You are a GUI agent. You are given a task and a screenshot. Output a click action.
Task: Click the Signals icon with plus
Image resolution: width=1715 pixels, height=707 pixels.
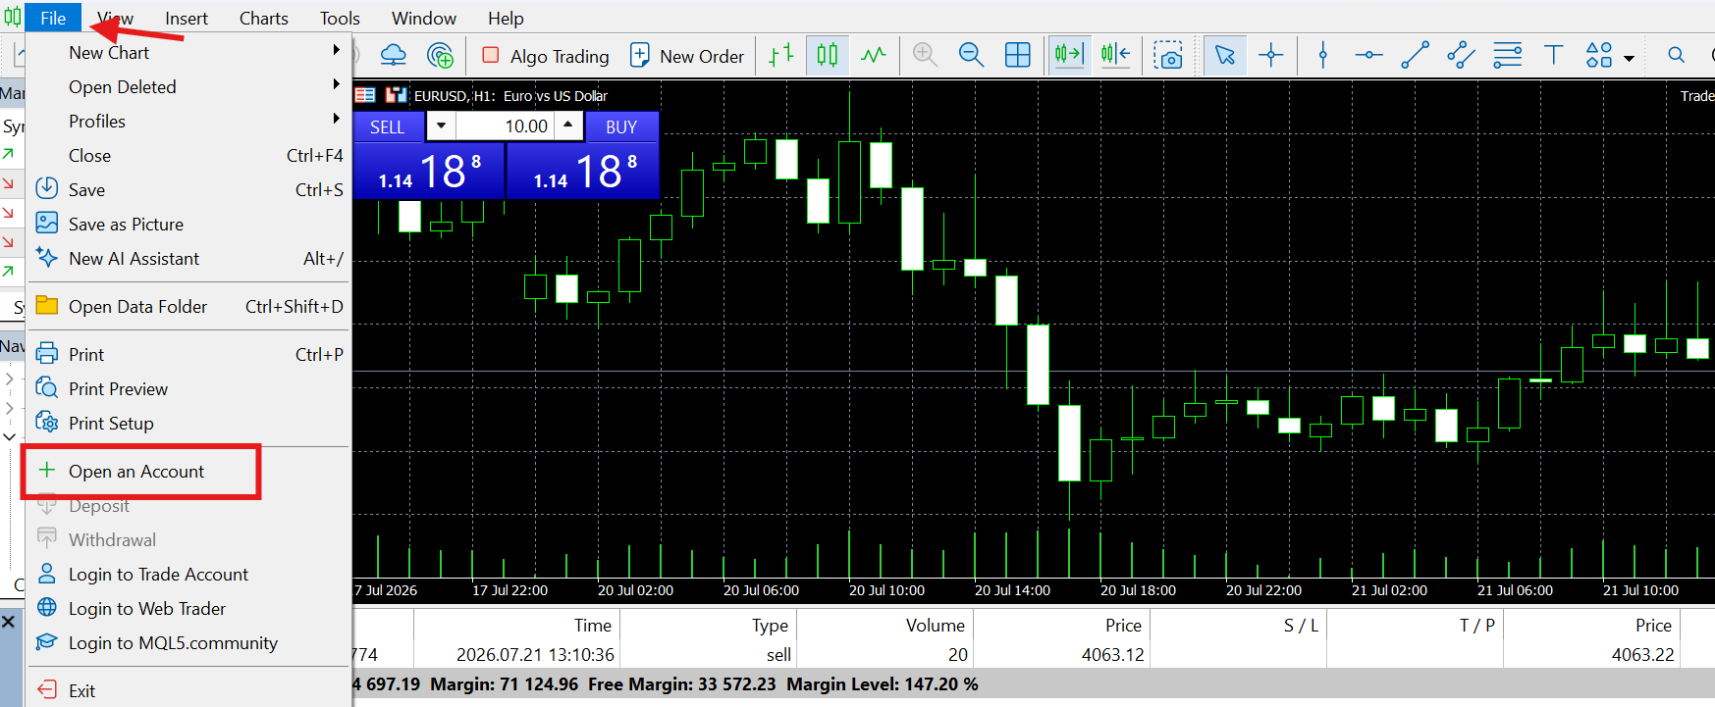[x=441, y=55]
